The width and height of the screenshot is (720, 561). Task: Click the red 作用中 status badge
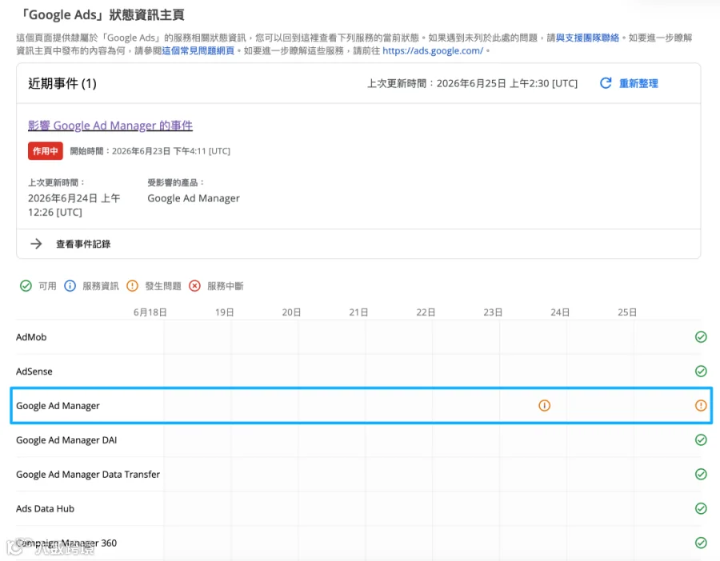click(45, 151)
